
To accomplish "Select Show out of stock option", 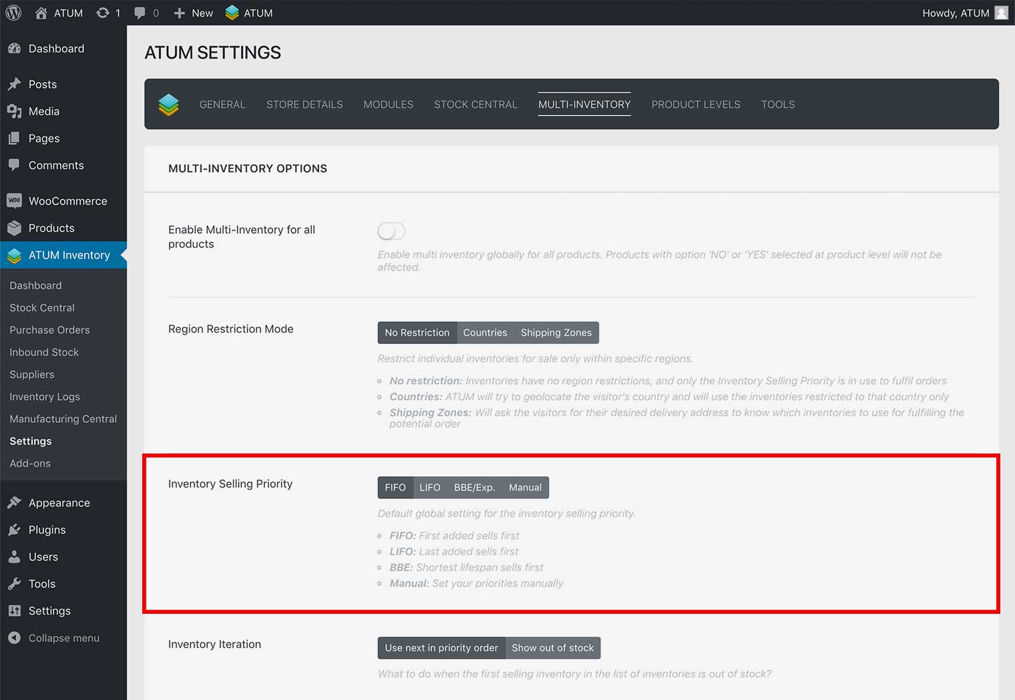I will pyautogui.click(x=552, y=648).
